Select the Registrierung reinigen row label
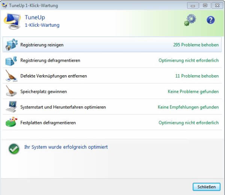Viewport: 225px width, 195px height. click(x=42, y=45)
